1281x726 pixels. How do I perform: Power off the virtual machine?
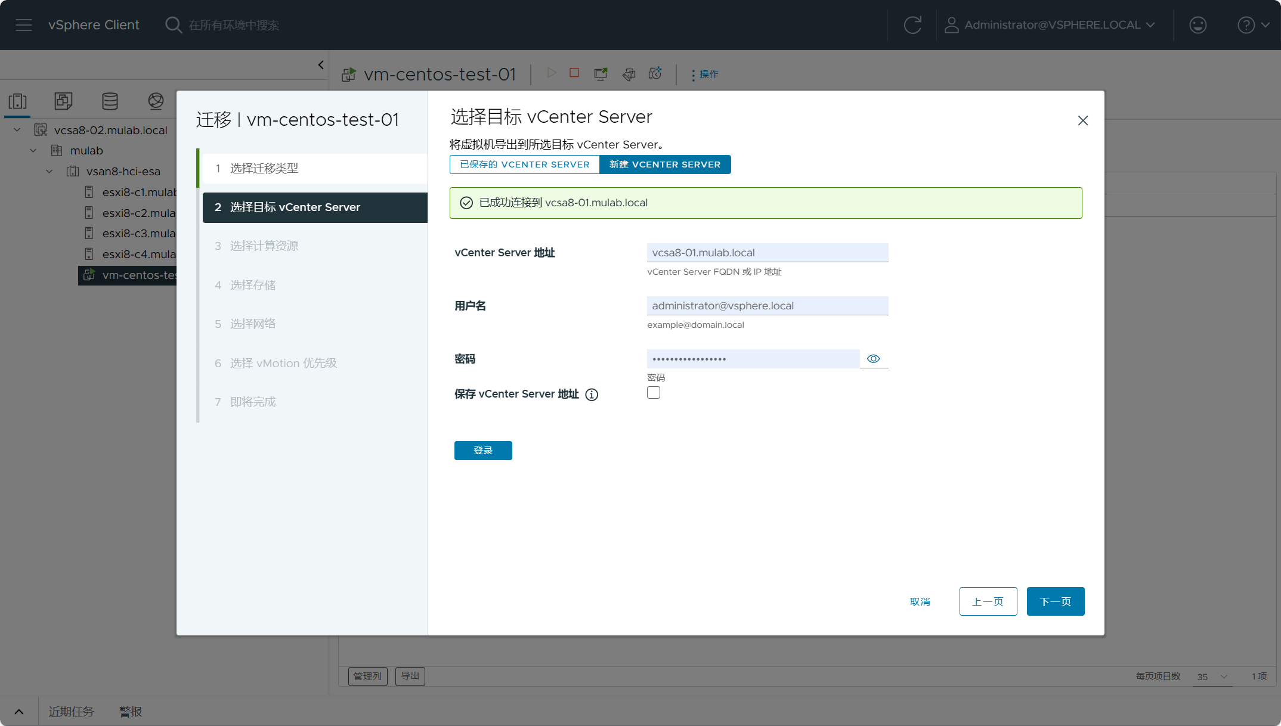click(574, 73)
